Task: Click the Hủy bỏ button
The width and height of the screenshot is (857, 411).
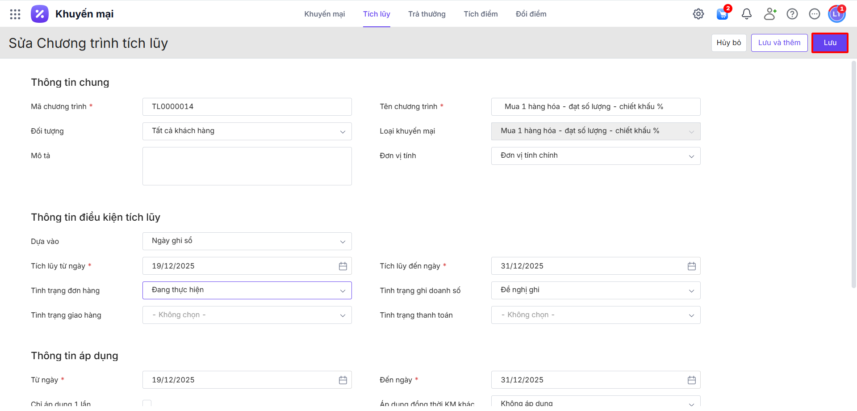Action: pos(728,43)
